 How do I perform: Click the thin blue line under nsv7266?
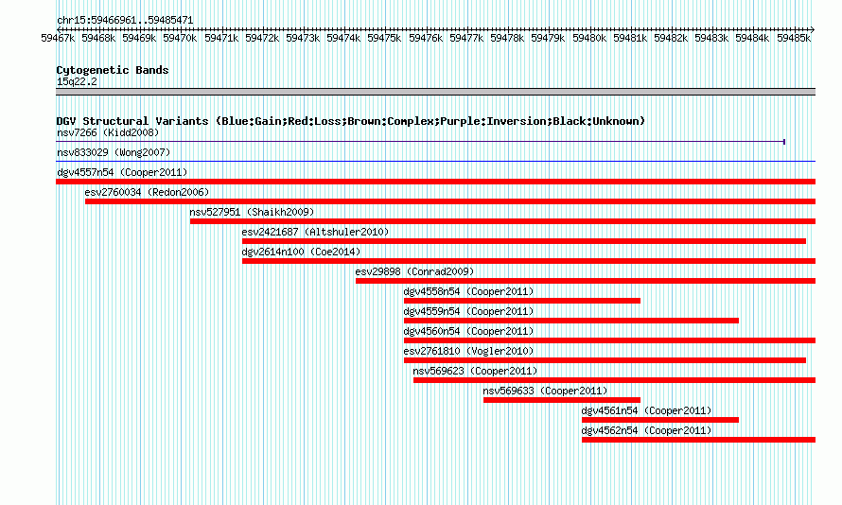pyautogui.click(x=420, y=142)
